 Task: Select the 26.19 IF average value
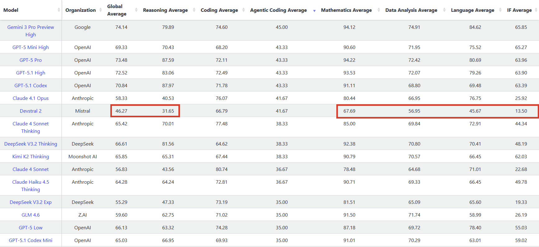[521, 215]
